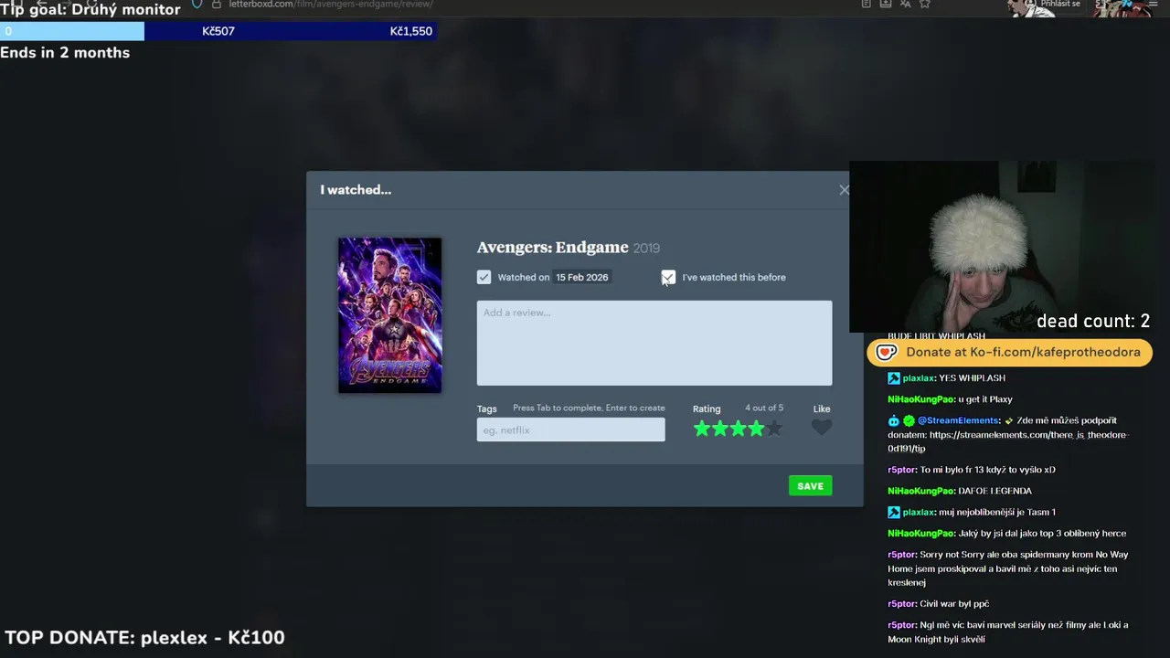
Task: Open the browser reader view icon
Action: (x=866, y=4)
